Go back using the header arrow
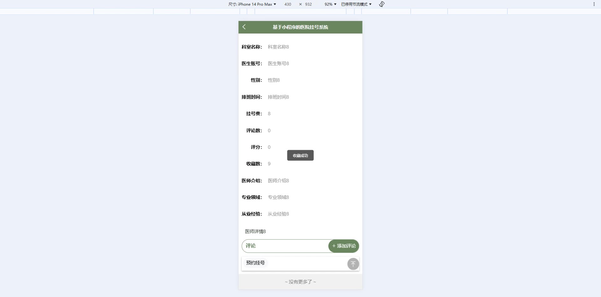This screenshot has width=601, height=297. tap(244, 27)
